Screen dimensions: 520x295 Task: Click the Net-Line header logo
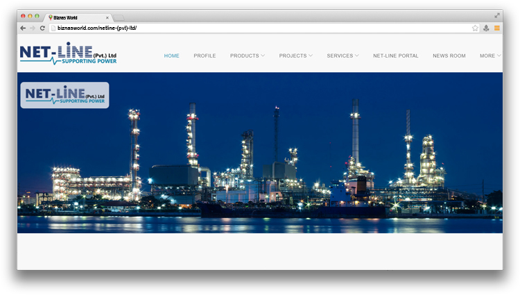tap(68, 53)
